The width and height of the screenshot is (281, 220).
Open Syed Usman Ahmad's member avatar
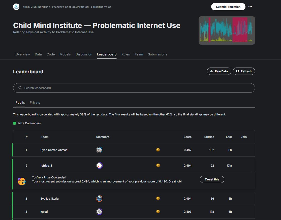[x=99, y=150]
